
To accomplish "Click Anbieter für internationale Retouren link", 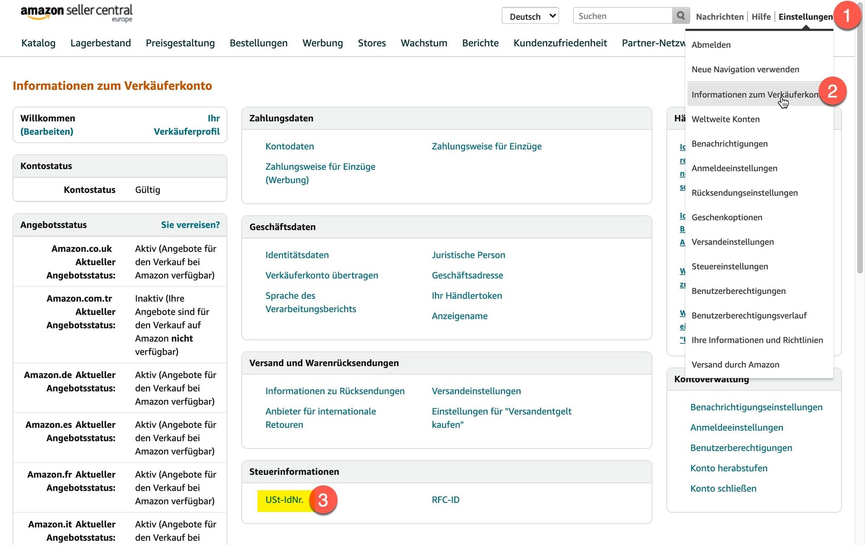I will point(321,418).
